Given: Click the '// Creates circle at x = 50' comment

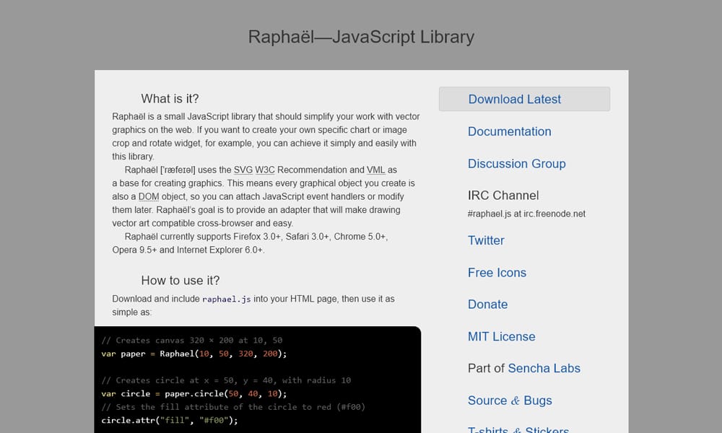Looking at the screenshot, I should click(x=226, y=380).
